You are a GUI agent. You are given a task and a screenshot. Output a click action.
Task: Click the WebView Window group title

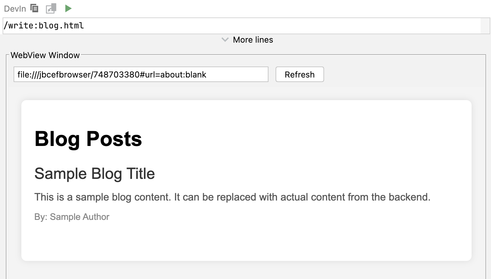click(45, 55)
